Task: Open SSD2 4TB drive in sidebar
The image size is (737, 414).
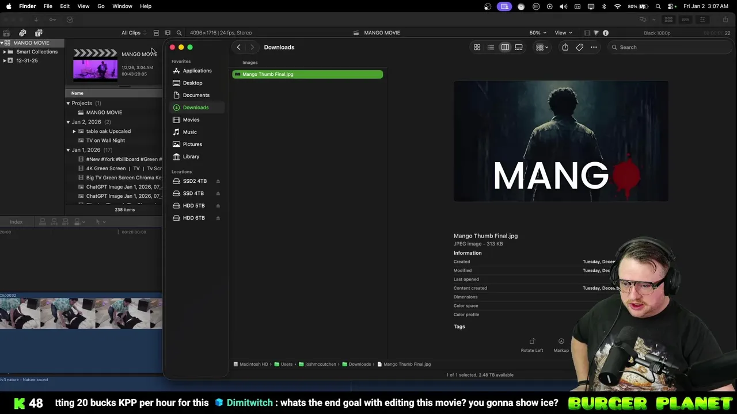Action: 195,181
